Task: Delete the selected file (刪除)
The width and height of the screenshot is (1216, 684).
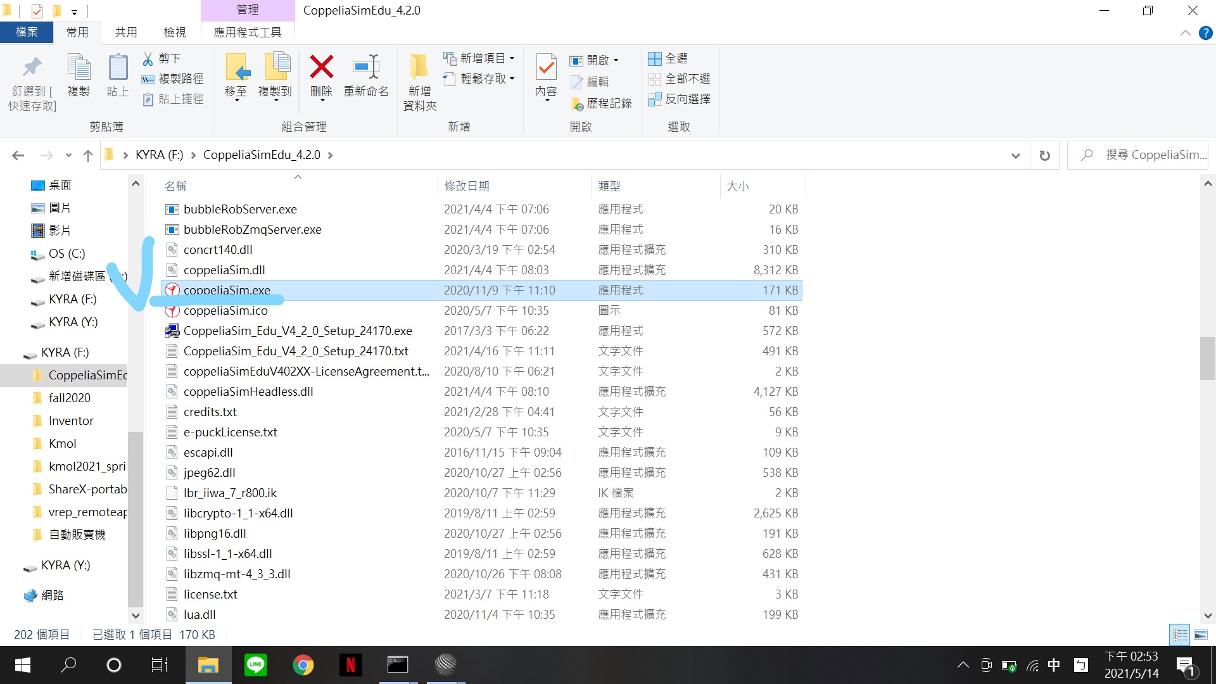Action: (321, 77)
